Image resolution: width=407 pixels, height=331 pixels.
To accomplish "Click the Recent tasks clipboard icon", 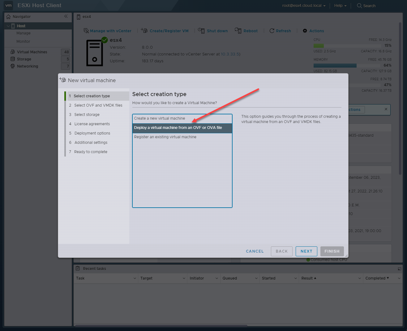I will click(x=78, y=268).
